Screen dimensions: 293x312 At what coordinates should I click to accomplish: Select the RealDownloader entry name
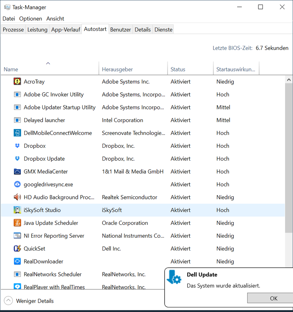[43, 261]
